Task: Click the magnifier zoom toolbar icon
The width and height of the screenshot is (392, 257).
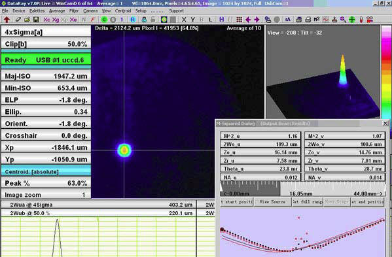Action: click(x=343, y=20)
